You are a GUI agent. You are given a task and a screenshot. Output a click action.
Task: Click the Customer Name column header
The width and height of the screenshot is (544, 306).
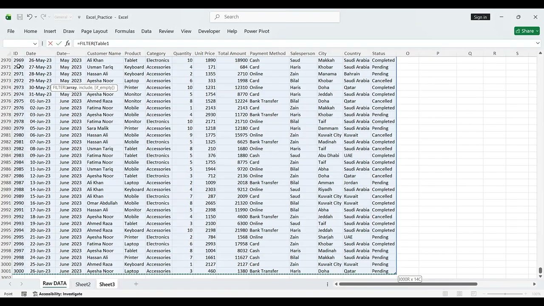point(104,54)
